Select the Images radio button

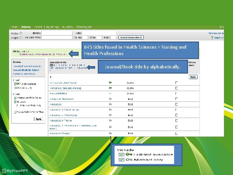pos(21,37)
